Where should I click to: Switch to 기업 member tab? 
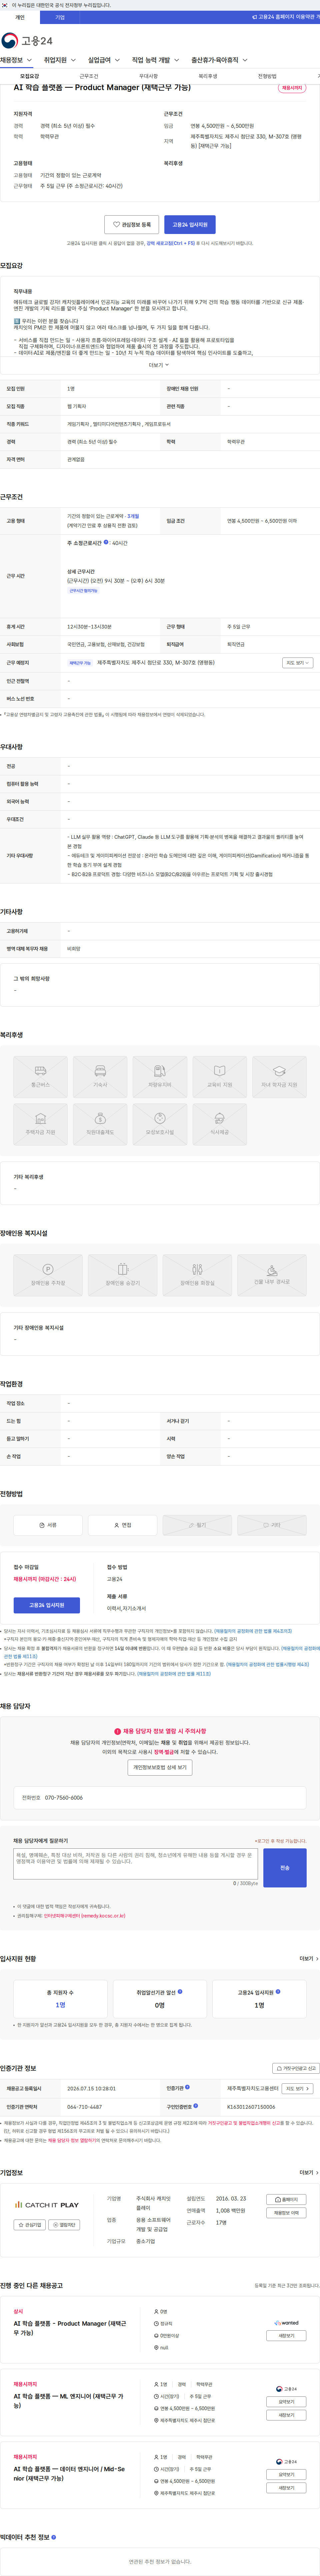pos(60,17)
